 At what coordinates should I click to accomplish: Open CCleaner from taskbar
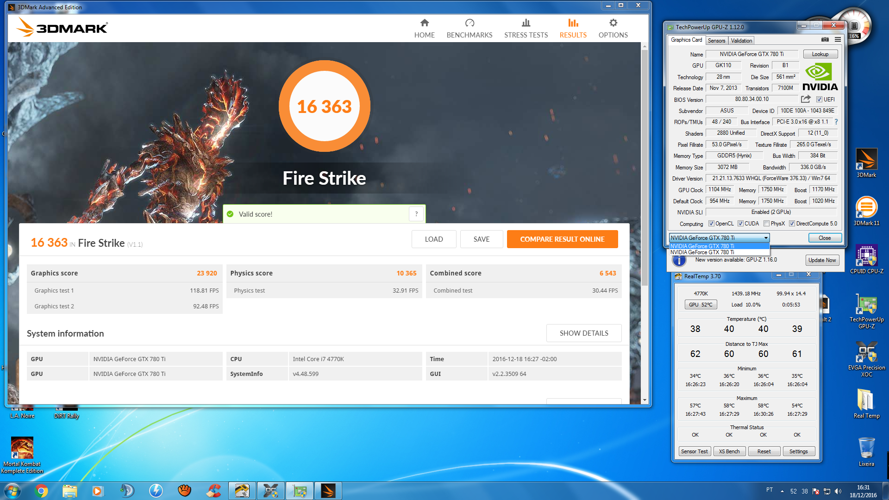pos(213,491)
